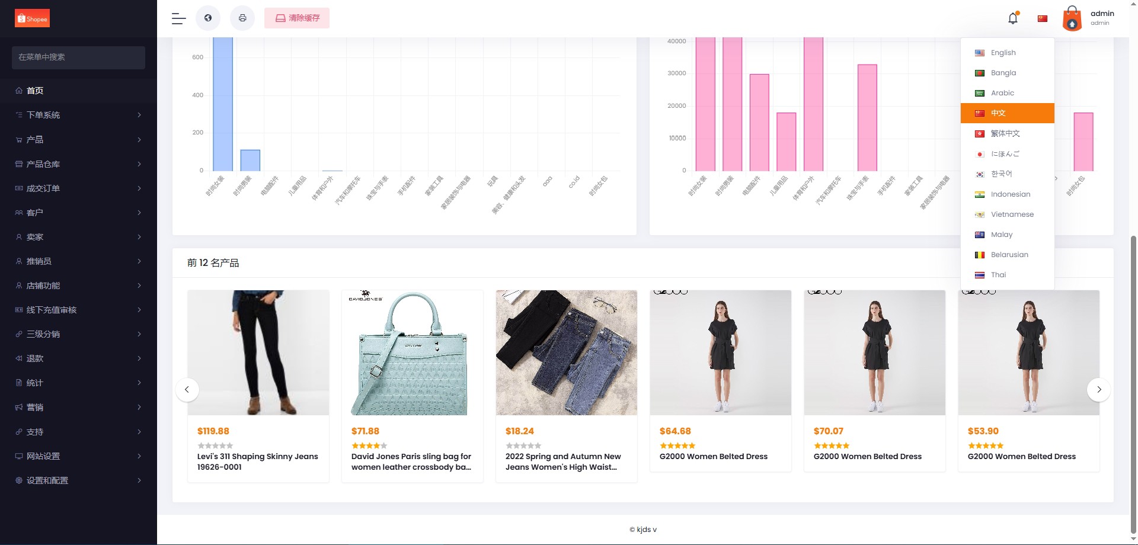Screen dimensions: 1138x545
Task: Click the 支持 icon
Action: click(x=19, y=432)
